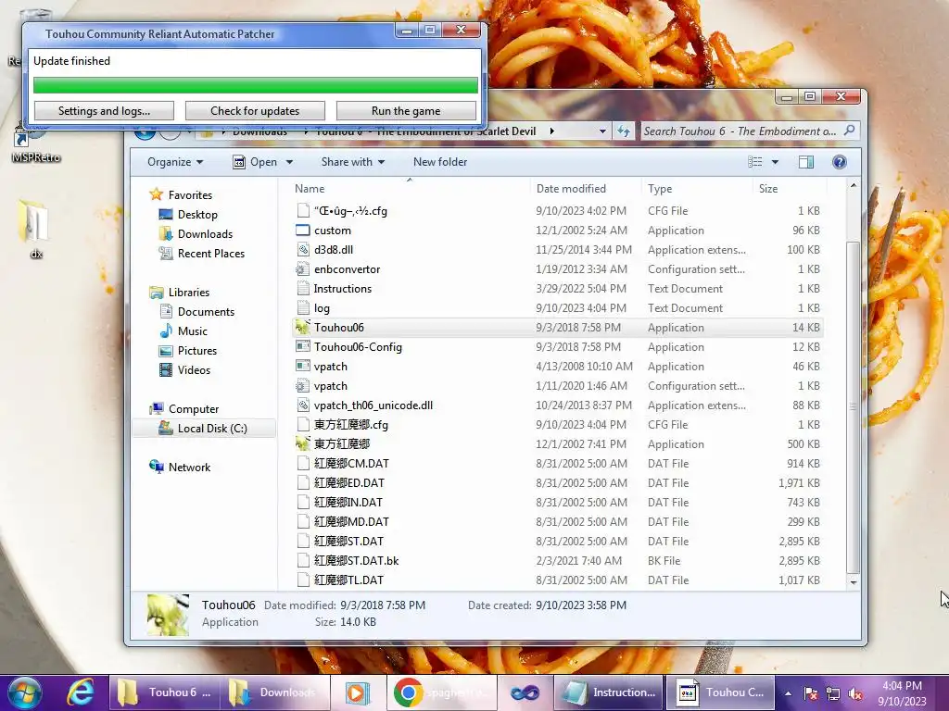Image resolution: width=949 pixels, height=711 pixels.
Task: Select the custom application icon
Action: pyautogui.click(x=303, y=231)
